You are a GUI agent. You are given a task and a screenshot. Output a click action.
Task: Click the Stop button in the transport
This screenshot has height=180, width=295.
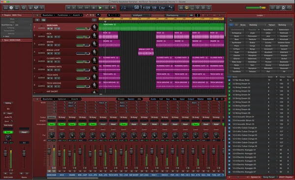93,8
